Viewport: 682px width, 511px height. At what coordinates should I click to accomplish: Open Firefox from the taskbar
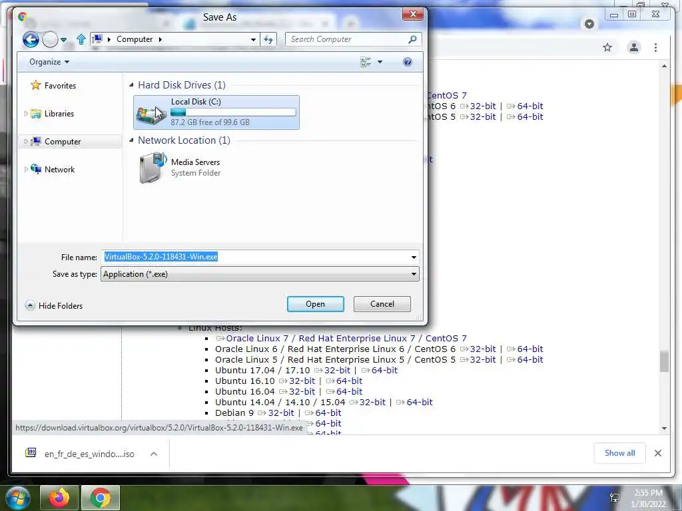pyautogui.click(x=59, y=498)
